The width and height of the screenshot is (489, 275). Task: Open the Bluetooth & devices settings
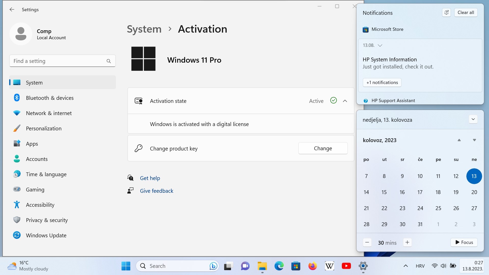coord(62,98)
